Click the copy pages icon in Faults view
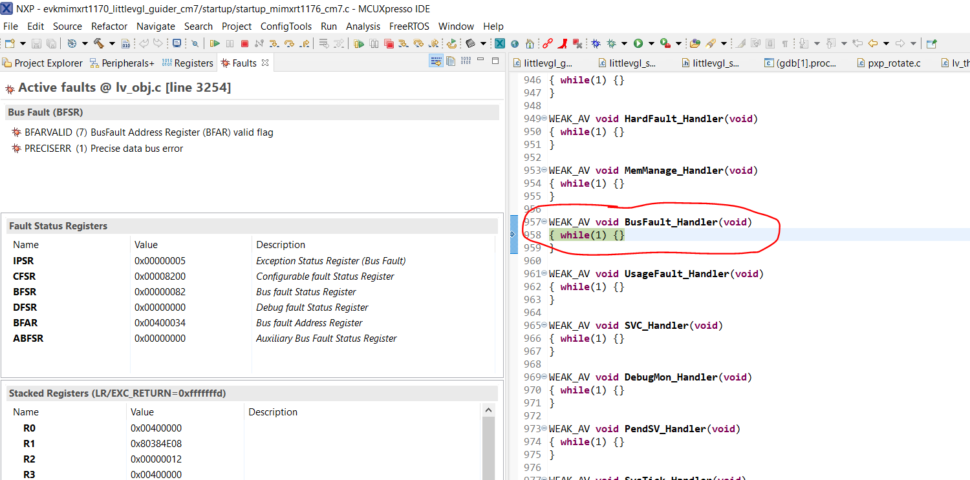The image size is (970, 480). (x=451, y=61)
